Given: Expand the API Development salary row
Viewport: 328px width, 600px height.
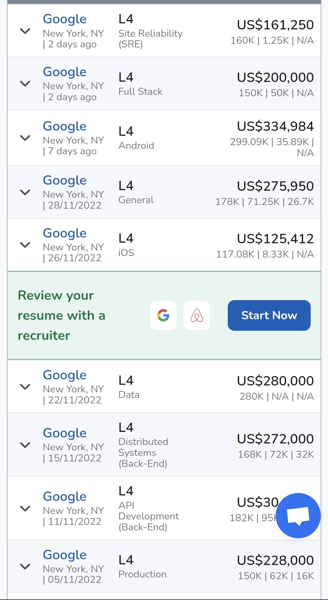Looking at the screenshot, I should 25,508.
